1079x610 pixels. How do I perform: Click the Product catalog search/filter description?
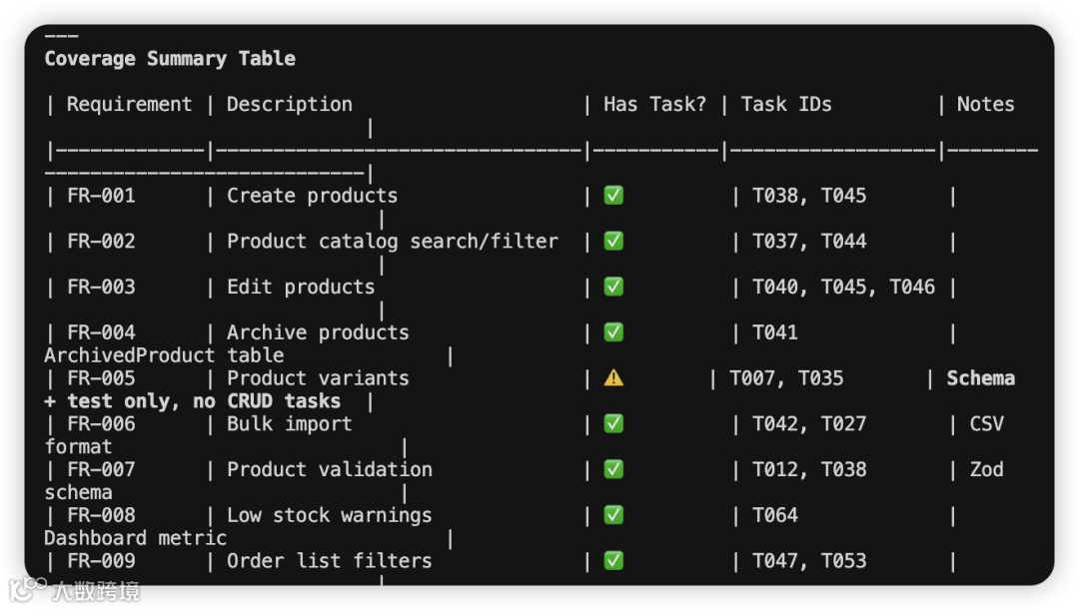coord(392,242)
